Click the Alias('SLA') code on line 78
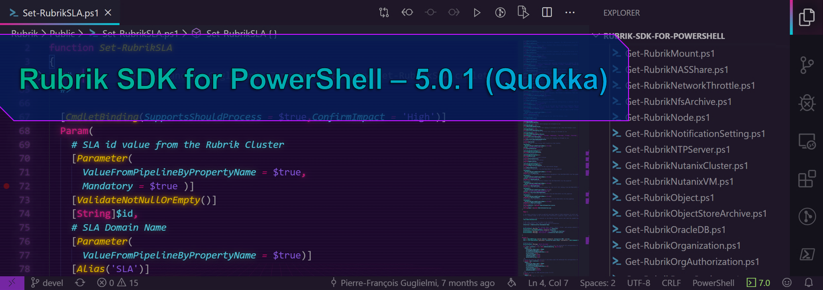 point(110,269)
